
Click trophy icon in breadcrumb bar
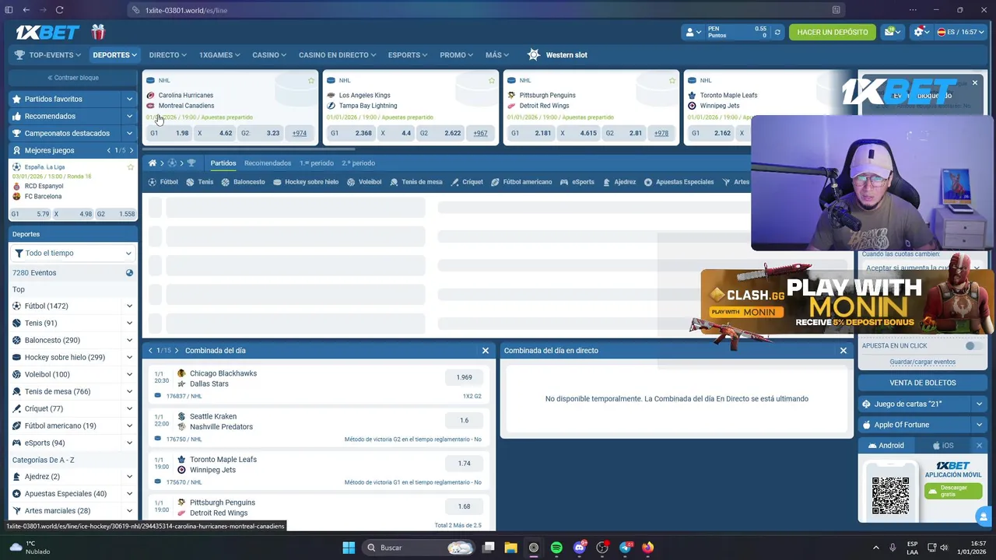coord(191,163)
